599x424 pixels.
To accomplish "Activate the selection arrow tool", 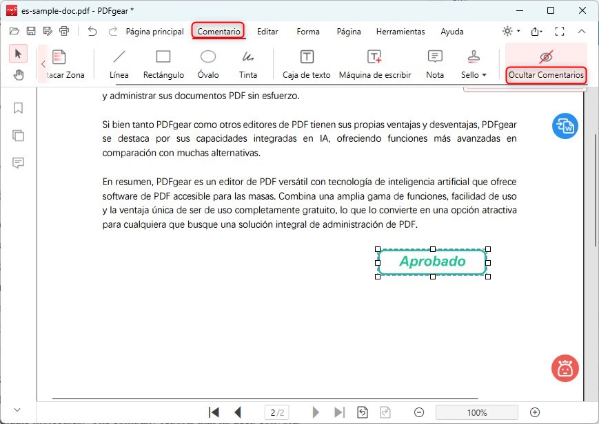I will pos(18,53).
